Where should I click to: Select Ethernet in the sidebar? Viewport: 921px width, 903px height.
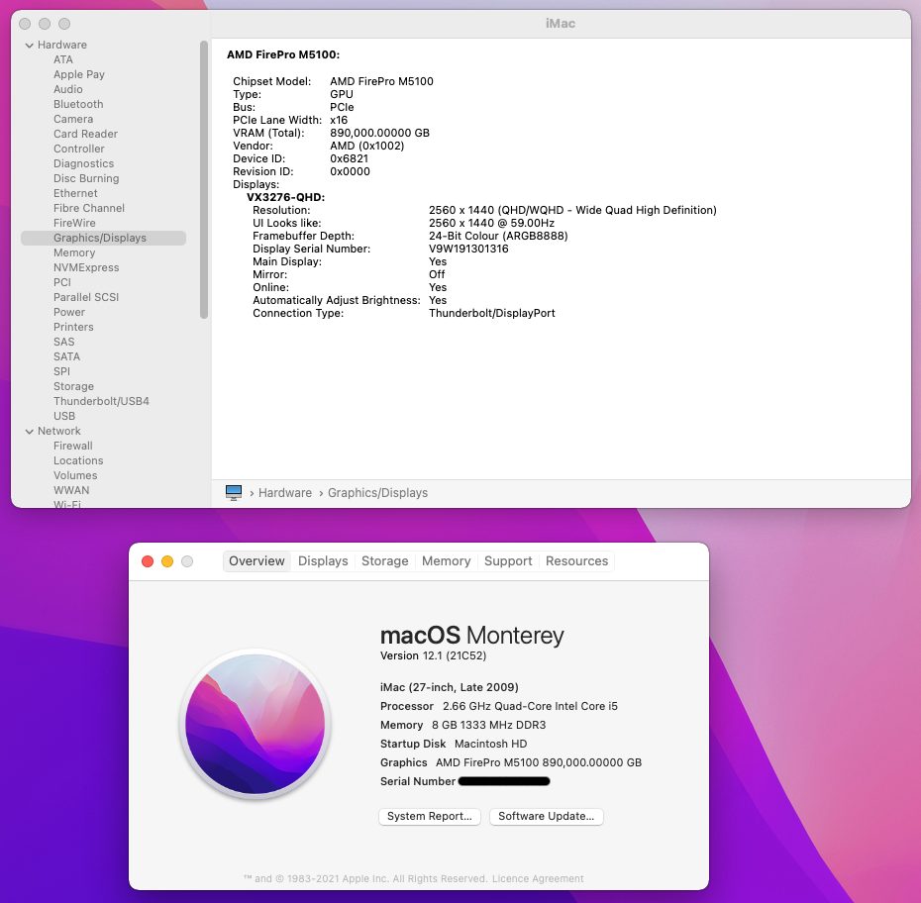(x=76, y=193)
